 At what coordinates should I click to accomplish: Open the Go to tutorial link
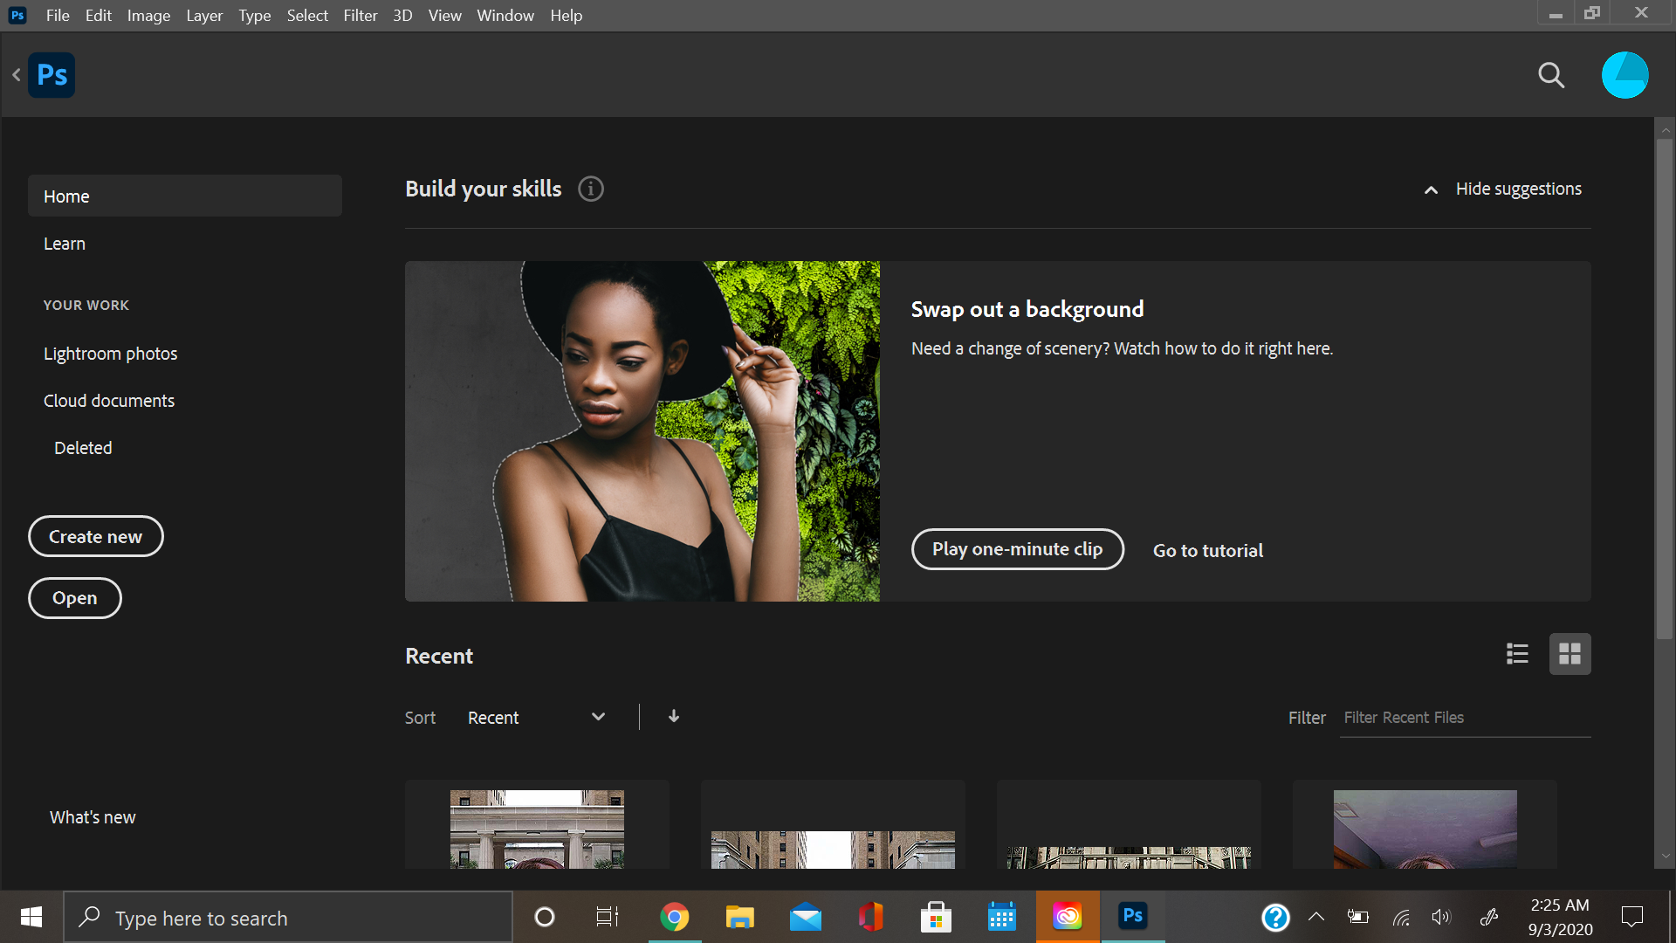tap(1207, 550)
